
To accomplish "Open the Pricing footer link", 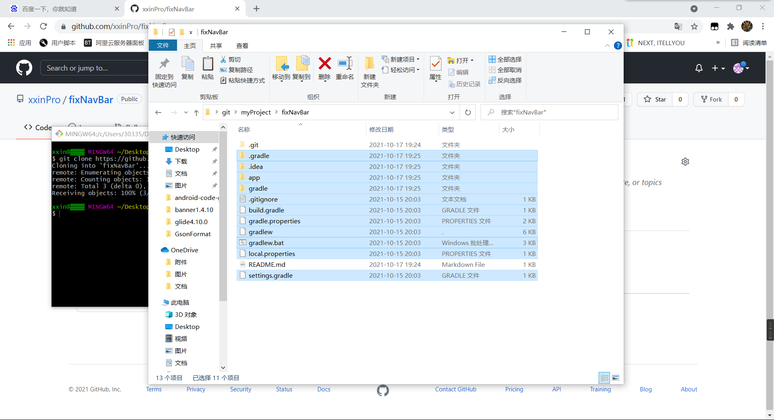I will 514,389.
